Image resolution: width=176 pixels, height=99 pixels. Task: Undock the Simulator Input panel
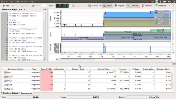[44, 9]
